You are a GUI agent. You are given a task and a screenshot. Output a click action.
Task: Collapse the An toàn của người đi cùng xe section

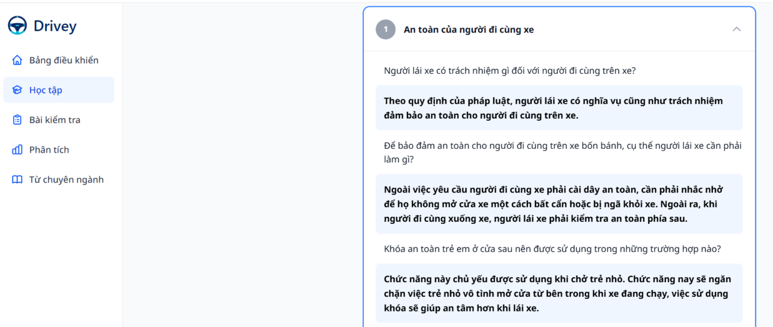pyautogui.click(x=736, y=28)
